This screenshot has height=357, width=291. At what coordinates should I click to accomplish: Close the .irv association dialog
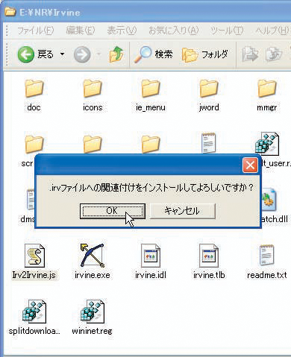[x=250, y=165]
